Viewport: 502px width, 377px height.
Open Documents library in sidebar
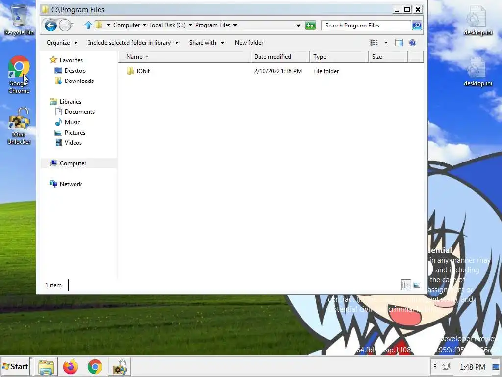click(x=79, y=112)
